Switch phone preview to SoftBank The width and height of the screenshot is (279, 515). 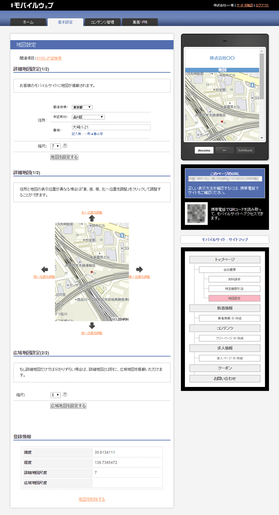tap(245, 151)
